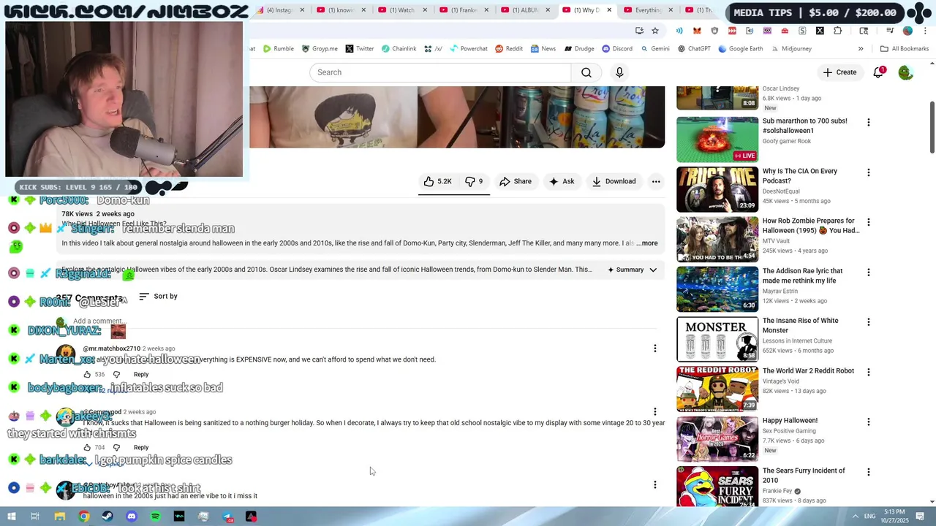Click the magnifier search button
The image size is (936, 526).
tap(586, 72)
